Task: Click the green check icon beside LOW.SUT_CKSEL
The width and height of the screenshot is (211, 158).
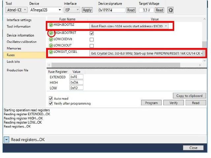Action: pos(51,52)
